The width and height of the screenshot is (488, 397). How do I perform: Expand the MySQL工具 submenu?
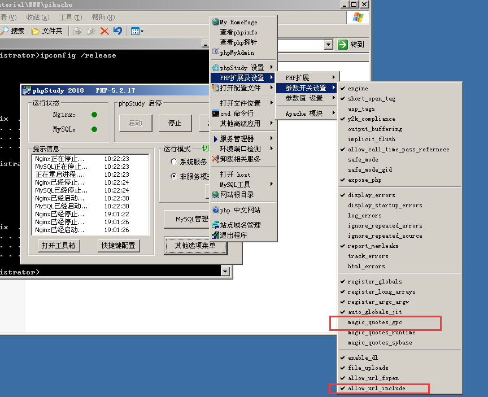click(243, 184)
